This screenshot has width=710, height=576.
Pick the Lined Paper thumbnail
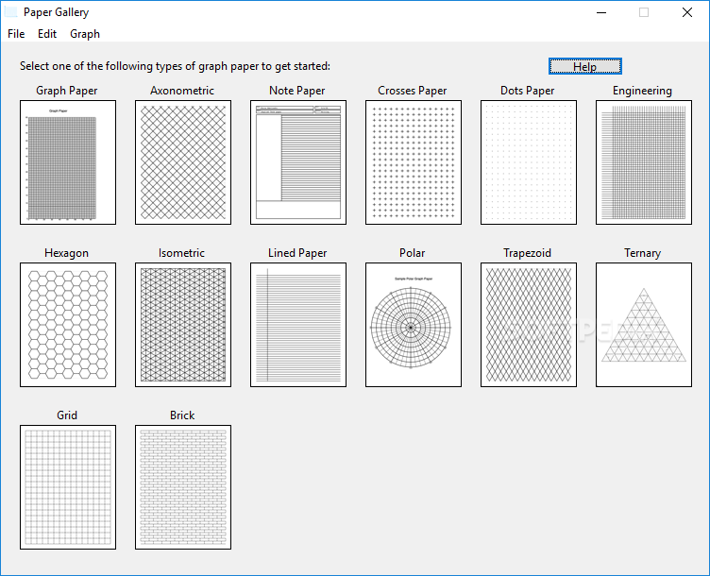[298, 325]
